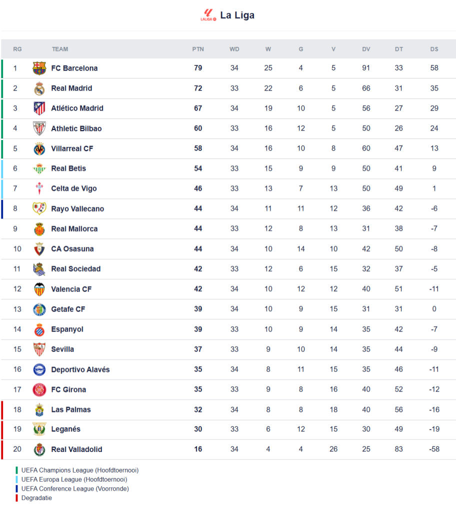Click the red Degradatie legend swatch
Image resolution: width=456 pixels, height=512 pixels.
point(16,498)
